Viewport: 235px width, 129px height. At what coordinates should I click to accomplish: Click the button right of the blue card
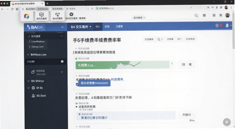click(187, 115)
